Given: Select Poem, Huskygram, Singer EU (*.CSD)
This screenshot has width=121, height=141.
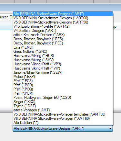Looking at the screenshot, I should point(63,98).
